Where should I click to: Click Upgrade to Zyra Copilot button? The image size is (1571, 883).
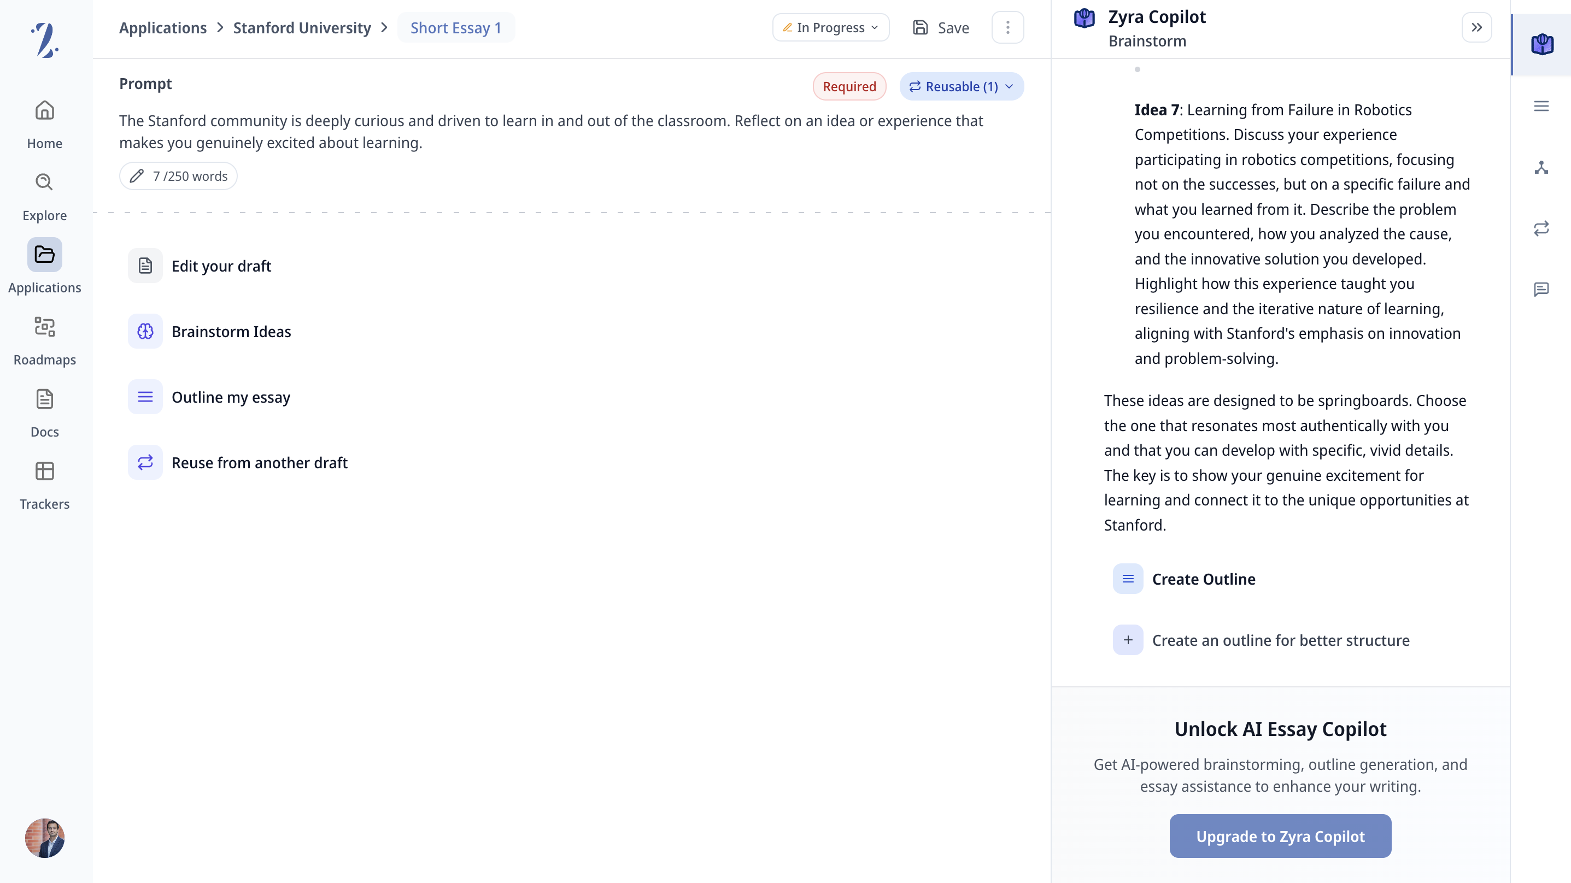click(x=1280, y=836)
